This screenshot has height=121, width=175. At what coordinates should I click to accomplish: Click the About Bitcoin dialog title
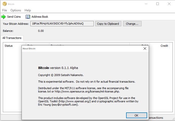tap(29, 49)
